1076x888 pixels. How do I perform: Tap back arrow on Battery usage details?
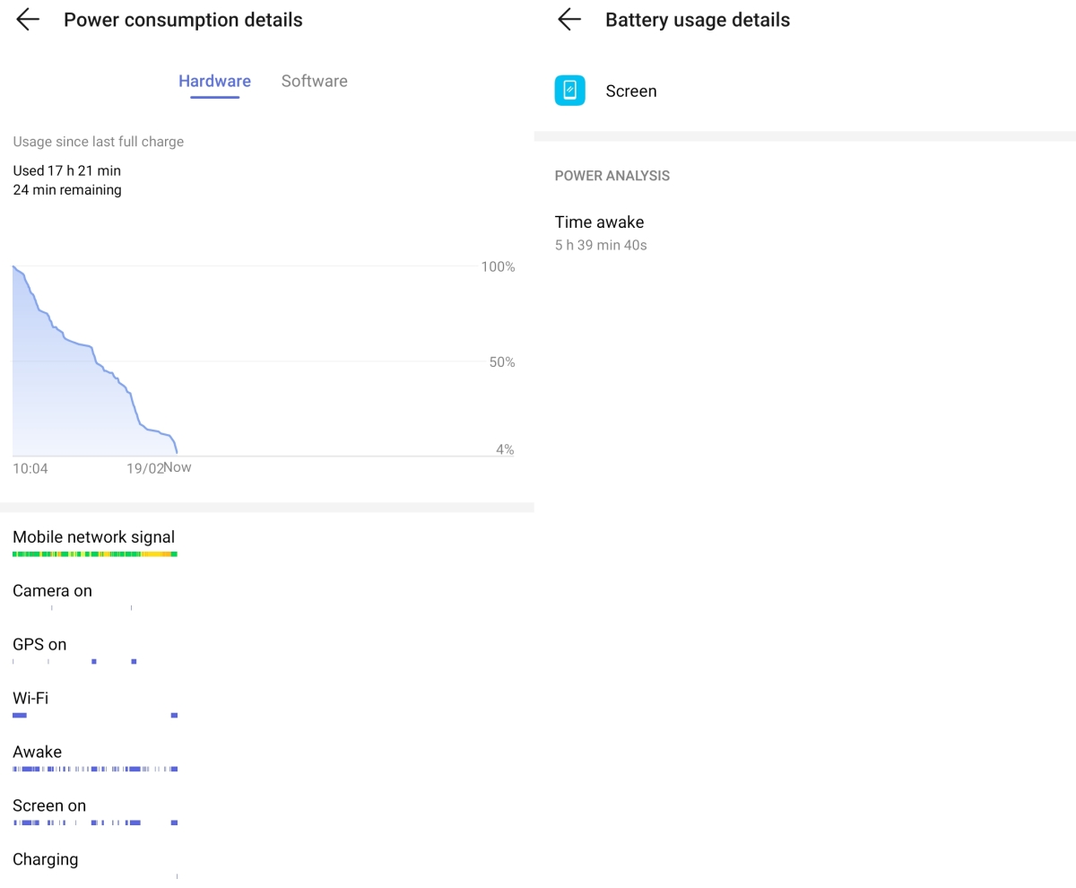569,20
